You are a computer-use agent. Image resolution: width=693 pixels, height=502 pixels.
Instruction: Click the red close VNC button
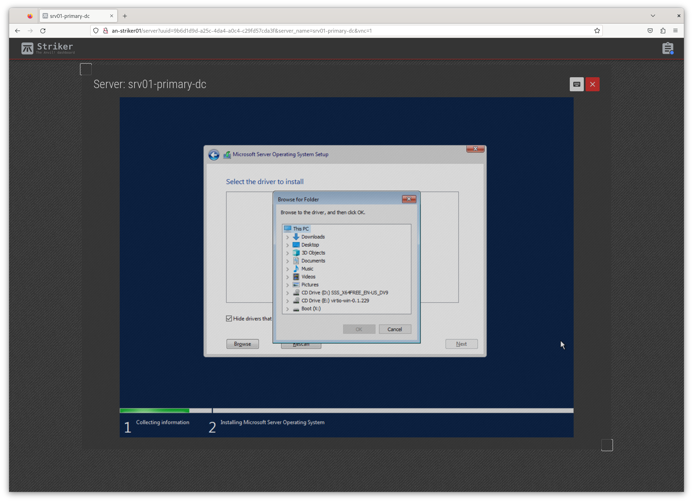coord(592,84)
